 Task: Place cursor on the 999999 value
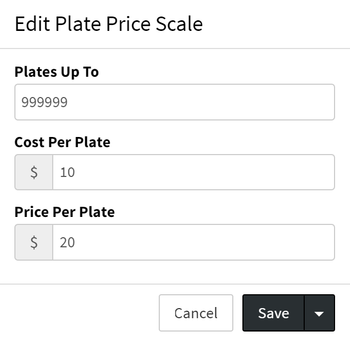tap(44, 102)
